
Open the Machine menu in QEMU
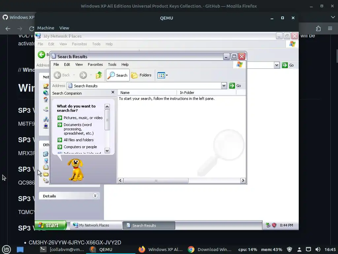[x=46, y=28]
